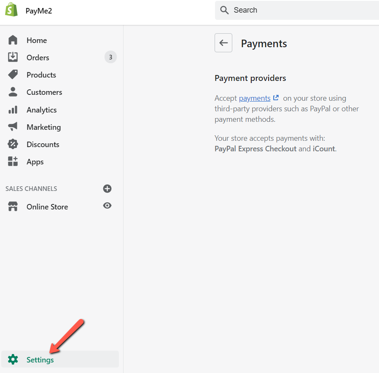Open the payments help link
379x373 pixels.
tap(255, 98)
